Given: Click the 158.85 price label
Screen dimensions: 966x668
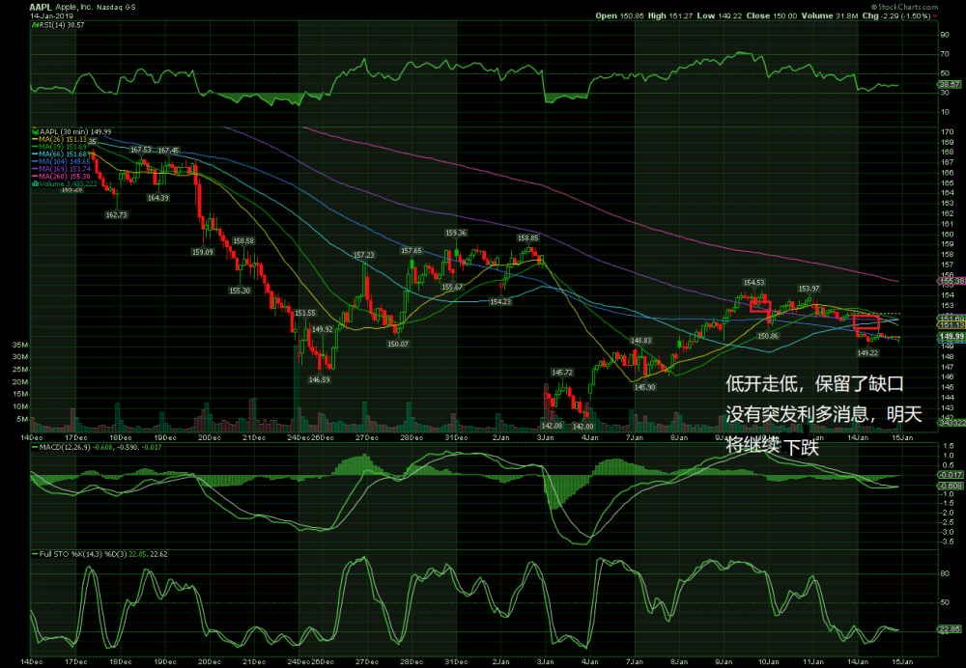Looking at the screenshot, I should (x=528, y=237).
